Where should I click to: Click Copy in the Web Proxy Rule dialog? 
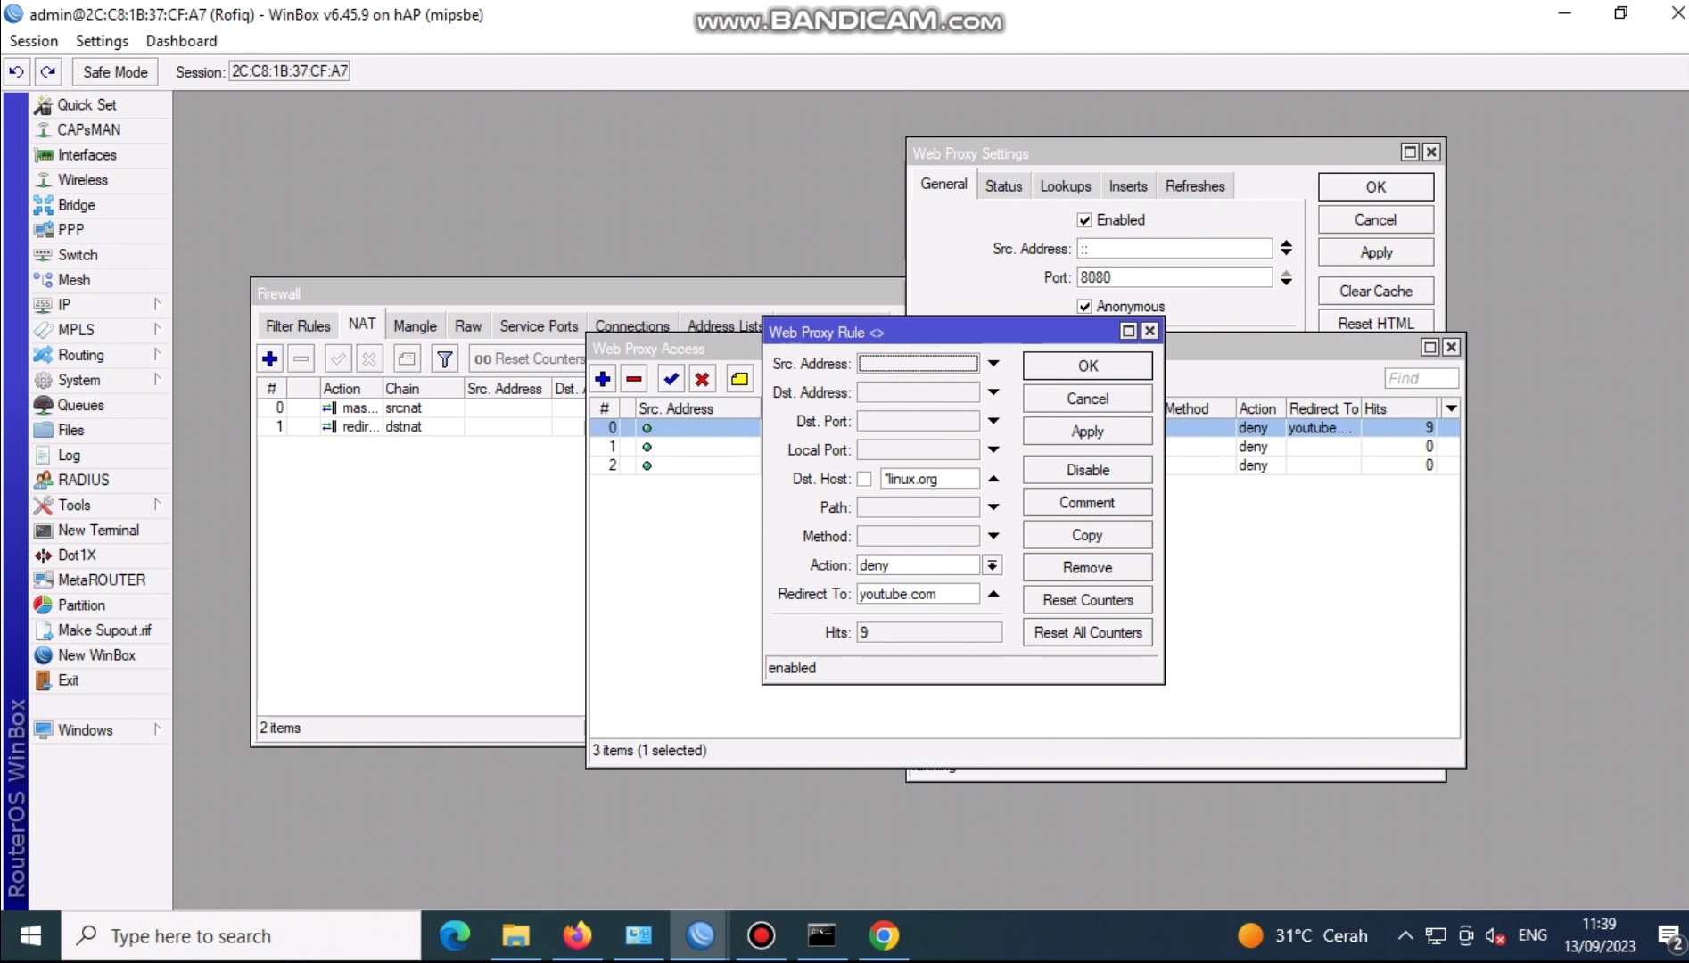[1087, 535]
